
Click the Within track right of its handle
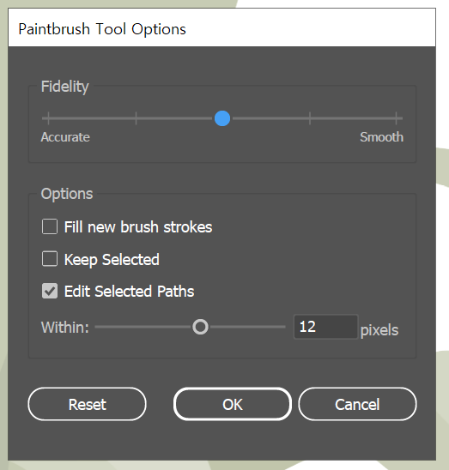point(246,327)
